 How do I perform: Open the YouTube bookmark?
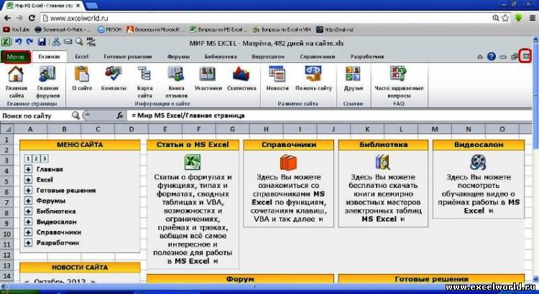click(x=16, y=29)
